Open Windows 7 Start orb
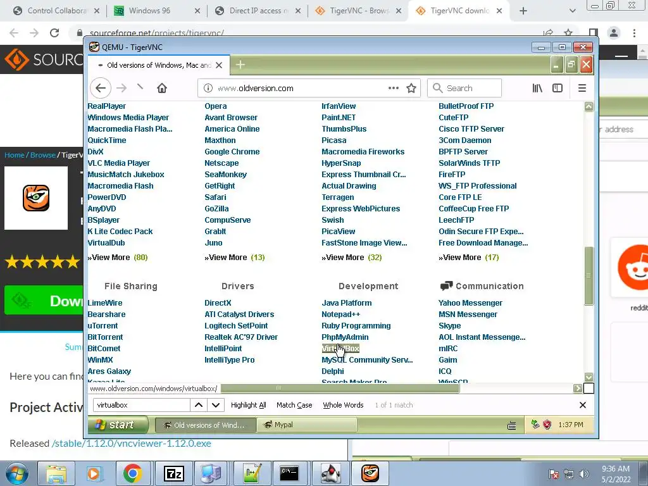The image size is (648, 486). [x=17, y=473]
